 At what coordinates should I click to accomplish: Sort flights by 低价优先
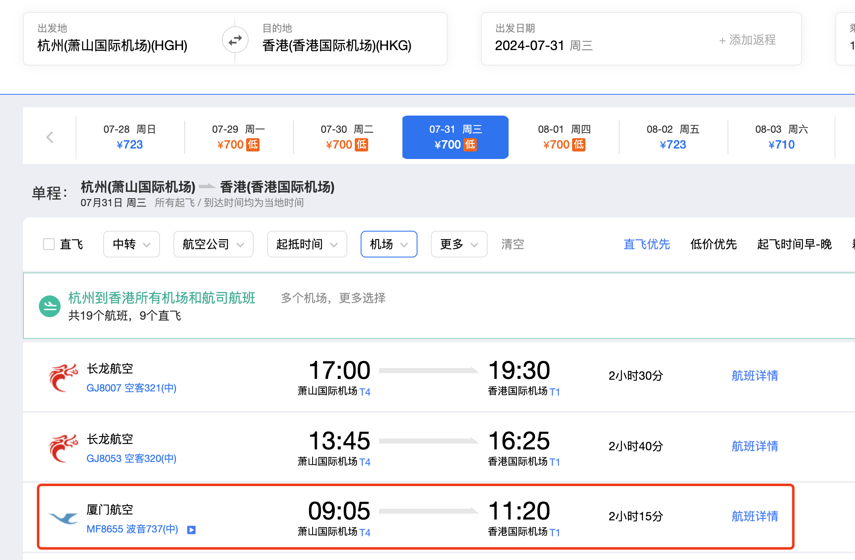(x=713, y=244)
